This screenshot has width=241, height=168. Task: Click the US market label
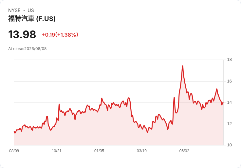point(31,10)
